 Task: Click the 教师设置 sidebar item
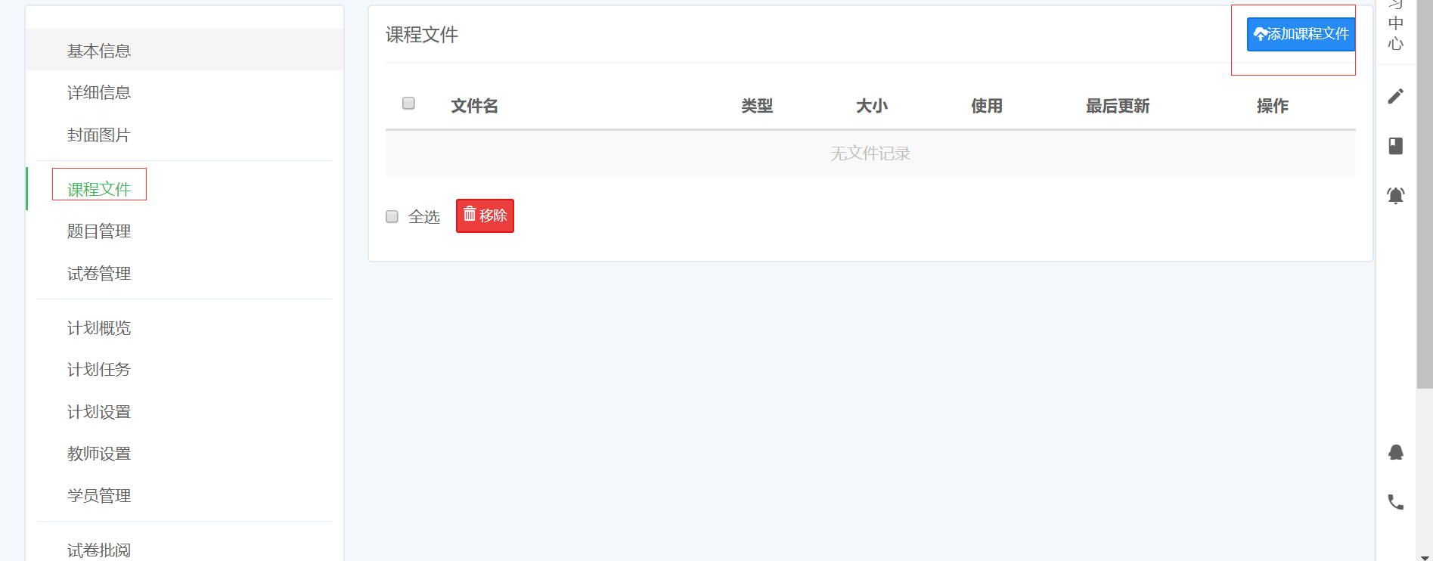coord(99,454)
